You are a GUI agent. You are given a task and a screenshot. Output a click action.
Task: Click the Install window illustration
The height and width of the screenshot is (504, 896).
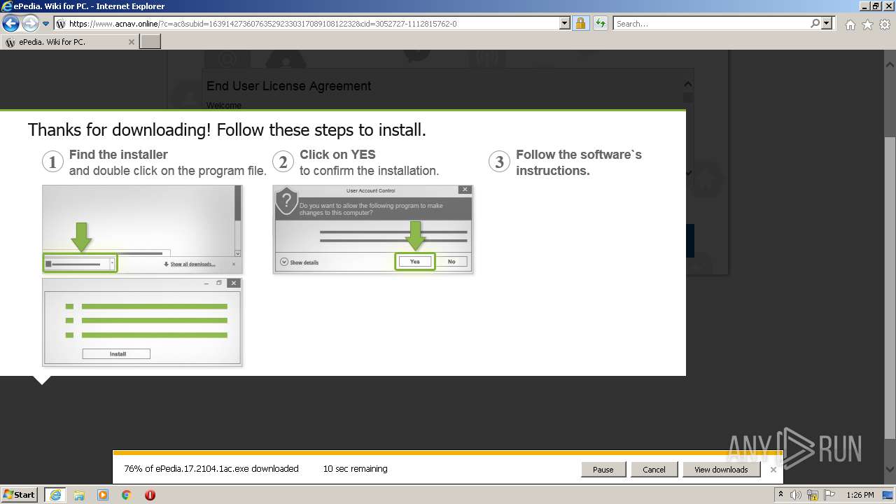tap(142, 322)
